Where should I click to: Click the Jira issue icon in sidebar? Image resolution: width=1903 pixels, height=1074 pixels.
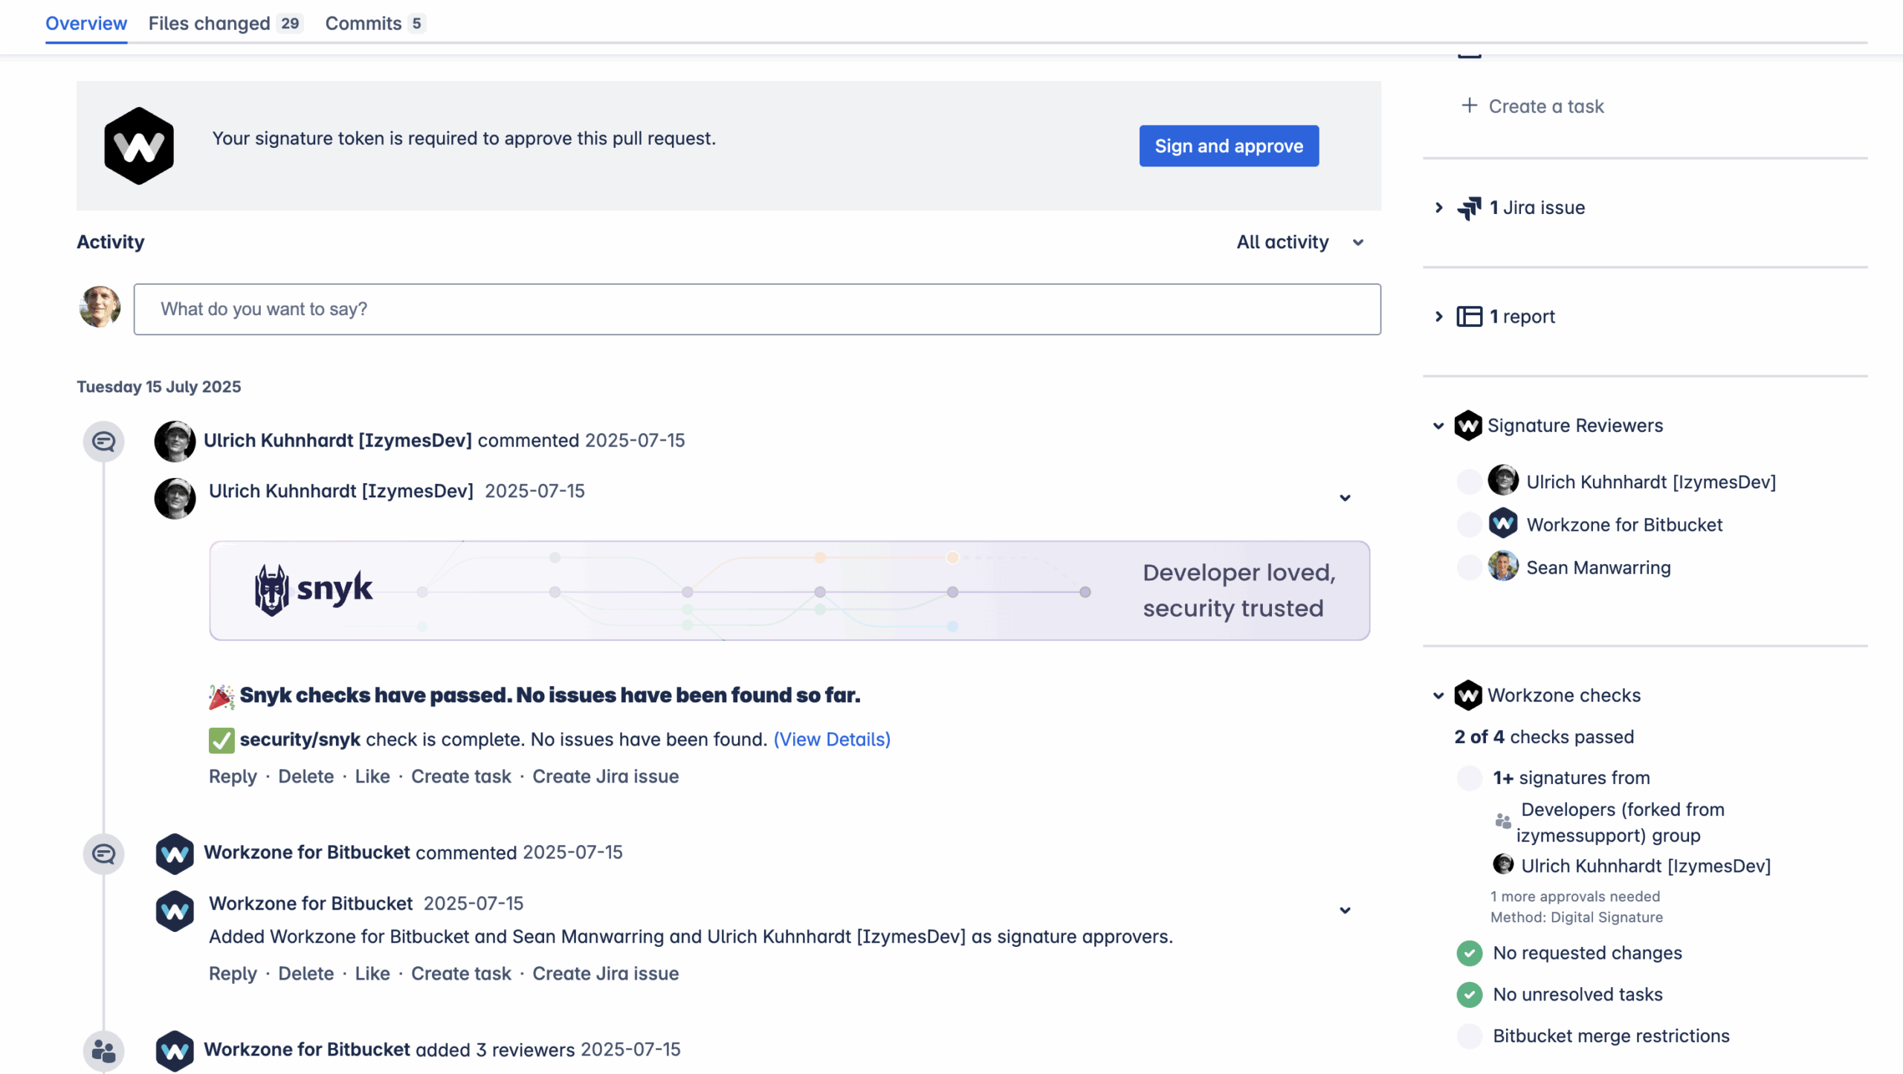1469,208
